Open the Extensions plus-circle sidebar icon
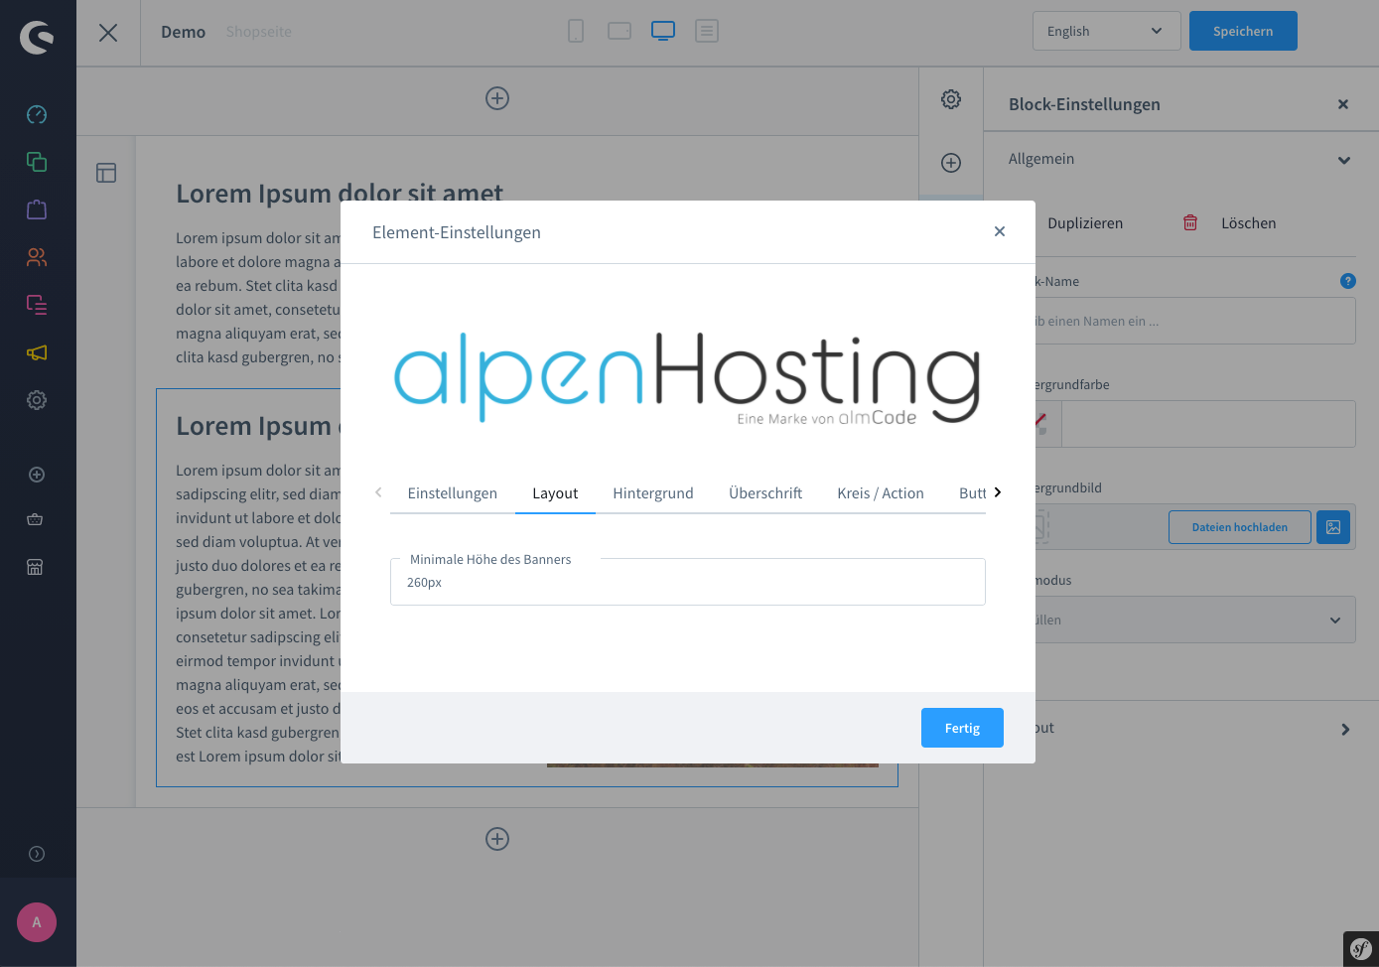 tap(37, 475)
